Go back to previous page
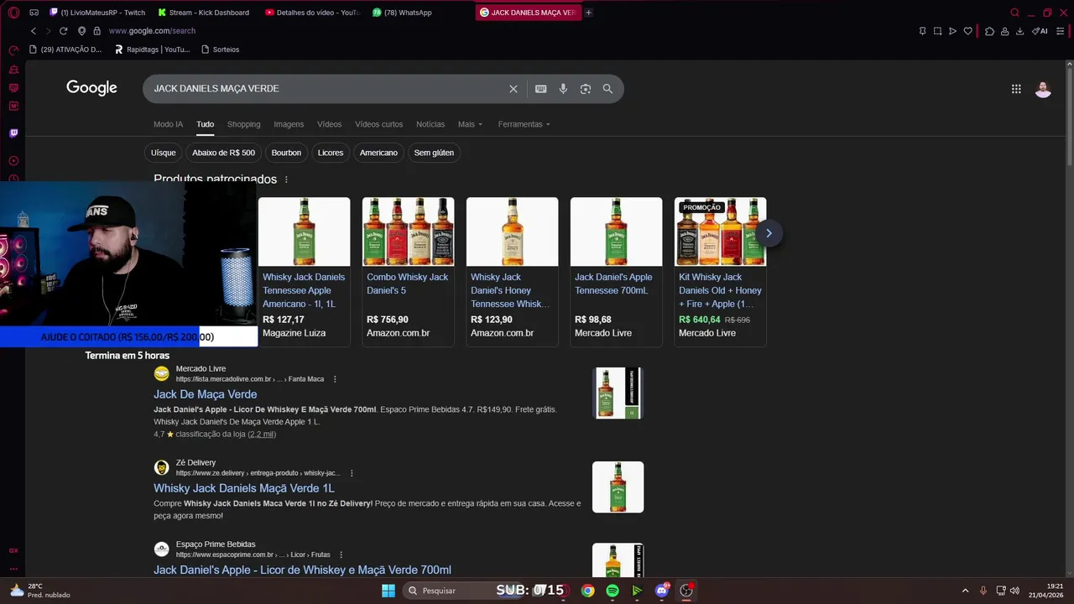This screenshot has height=604, width=1074. click(x=34, y=31)
